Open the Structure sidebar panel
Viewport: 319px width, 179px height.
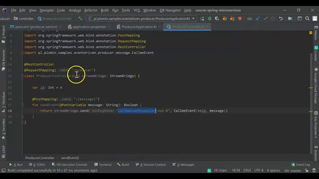click(x=3, y=102)
